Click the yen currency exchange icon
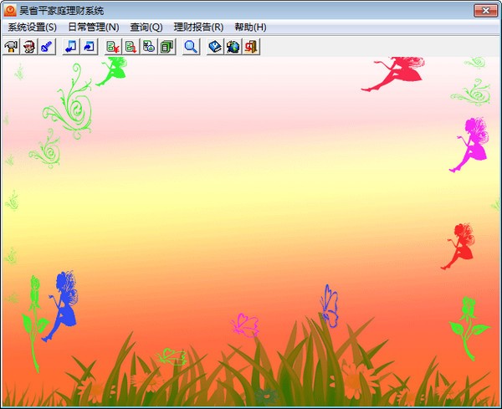The height and width of the screenshot is (409, 502). click(x=149, y=47)
